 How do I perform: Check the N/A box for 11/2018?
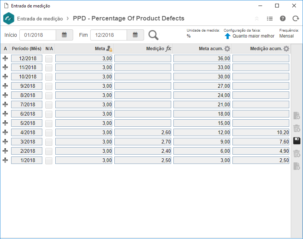(x=49, y=68)
